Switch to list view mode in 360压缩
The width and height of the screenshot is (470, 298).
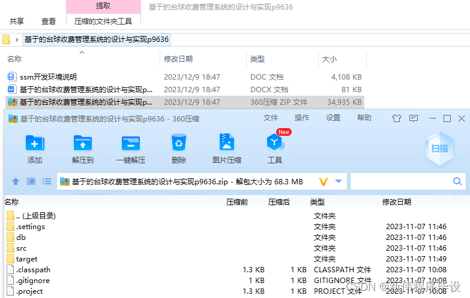click(47, 181)
